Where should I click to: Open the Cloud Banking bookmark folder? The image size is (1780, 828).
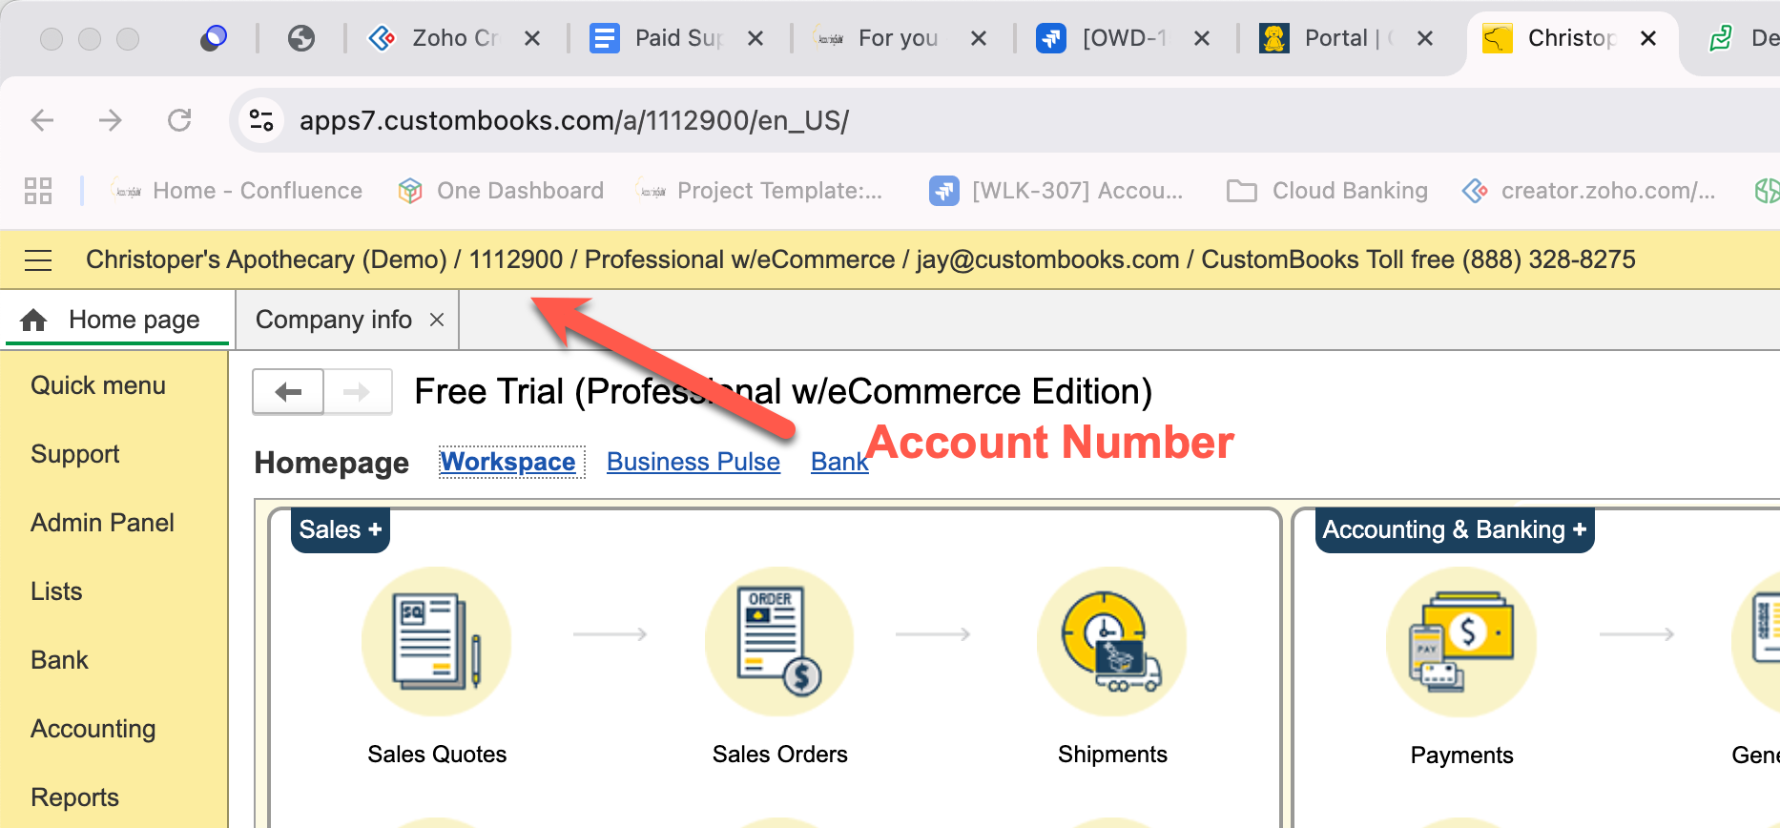[1328, 191]
